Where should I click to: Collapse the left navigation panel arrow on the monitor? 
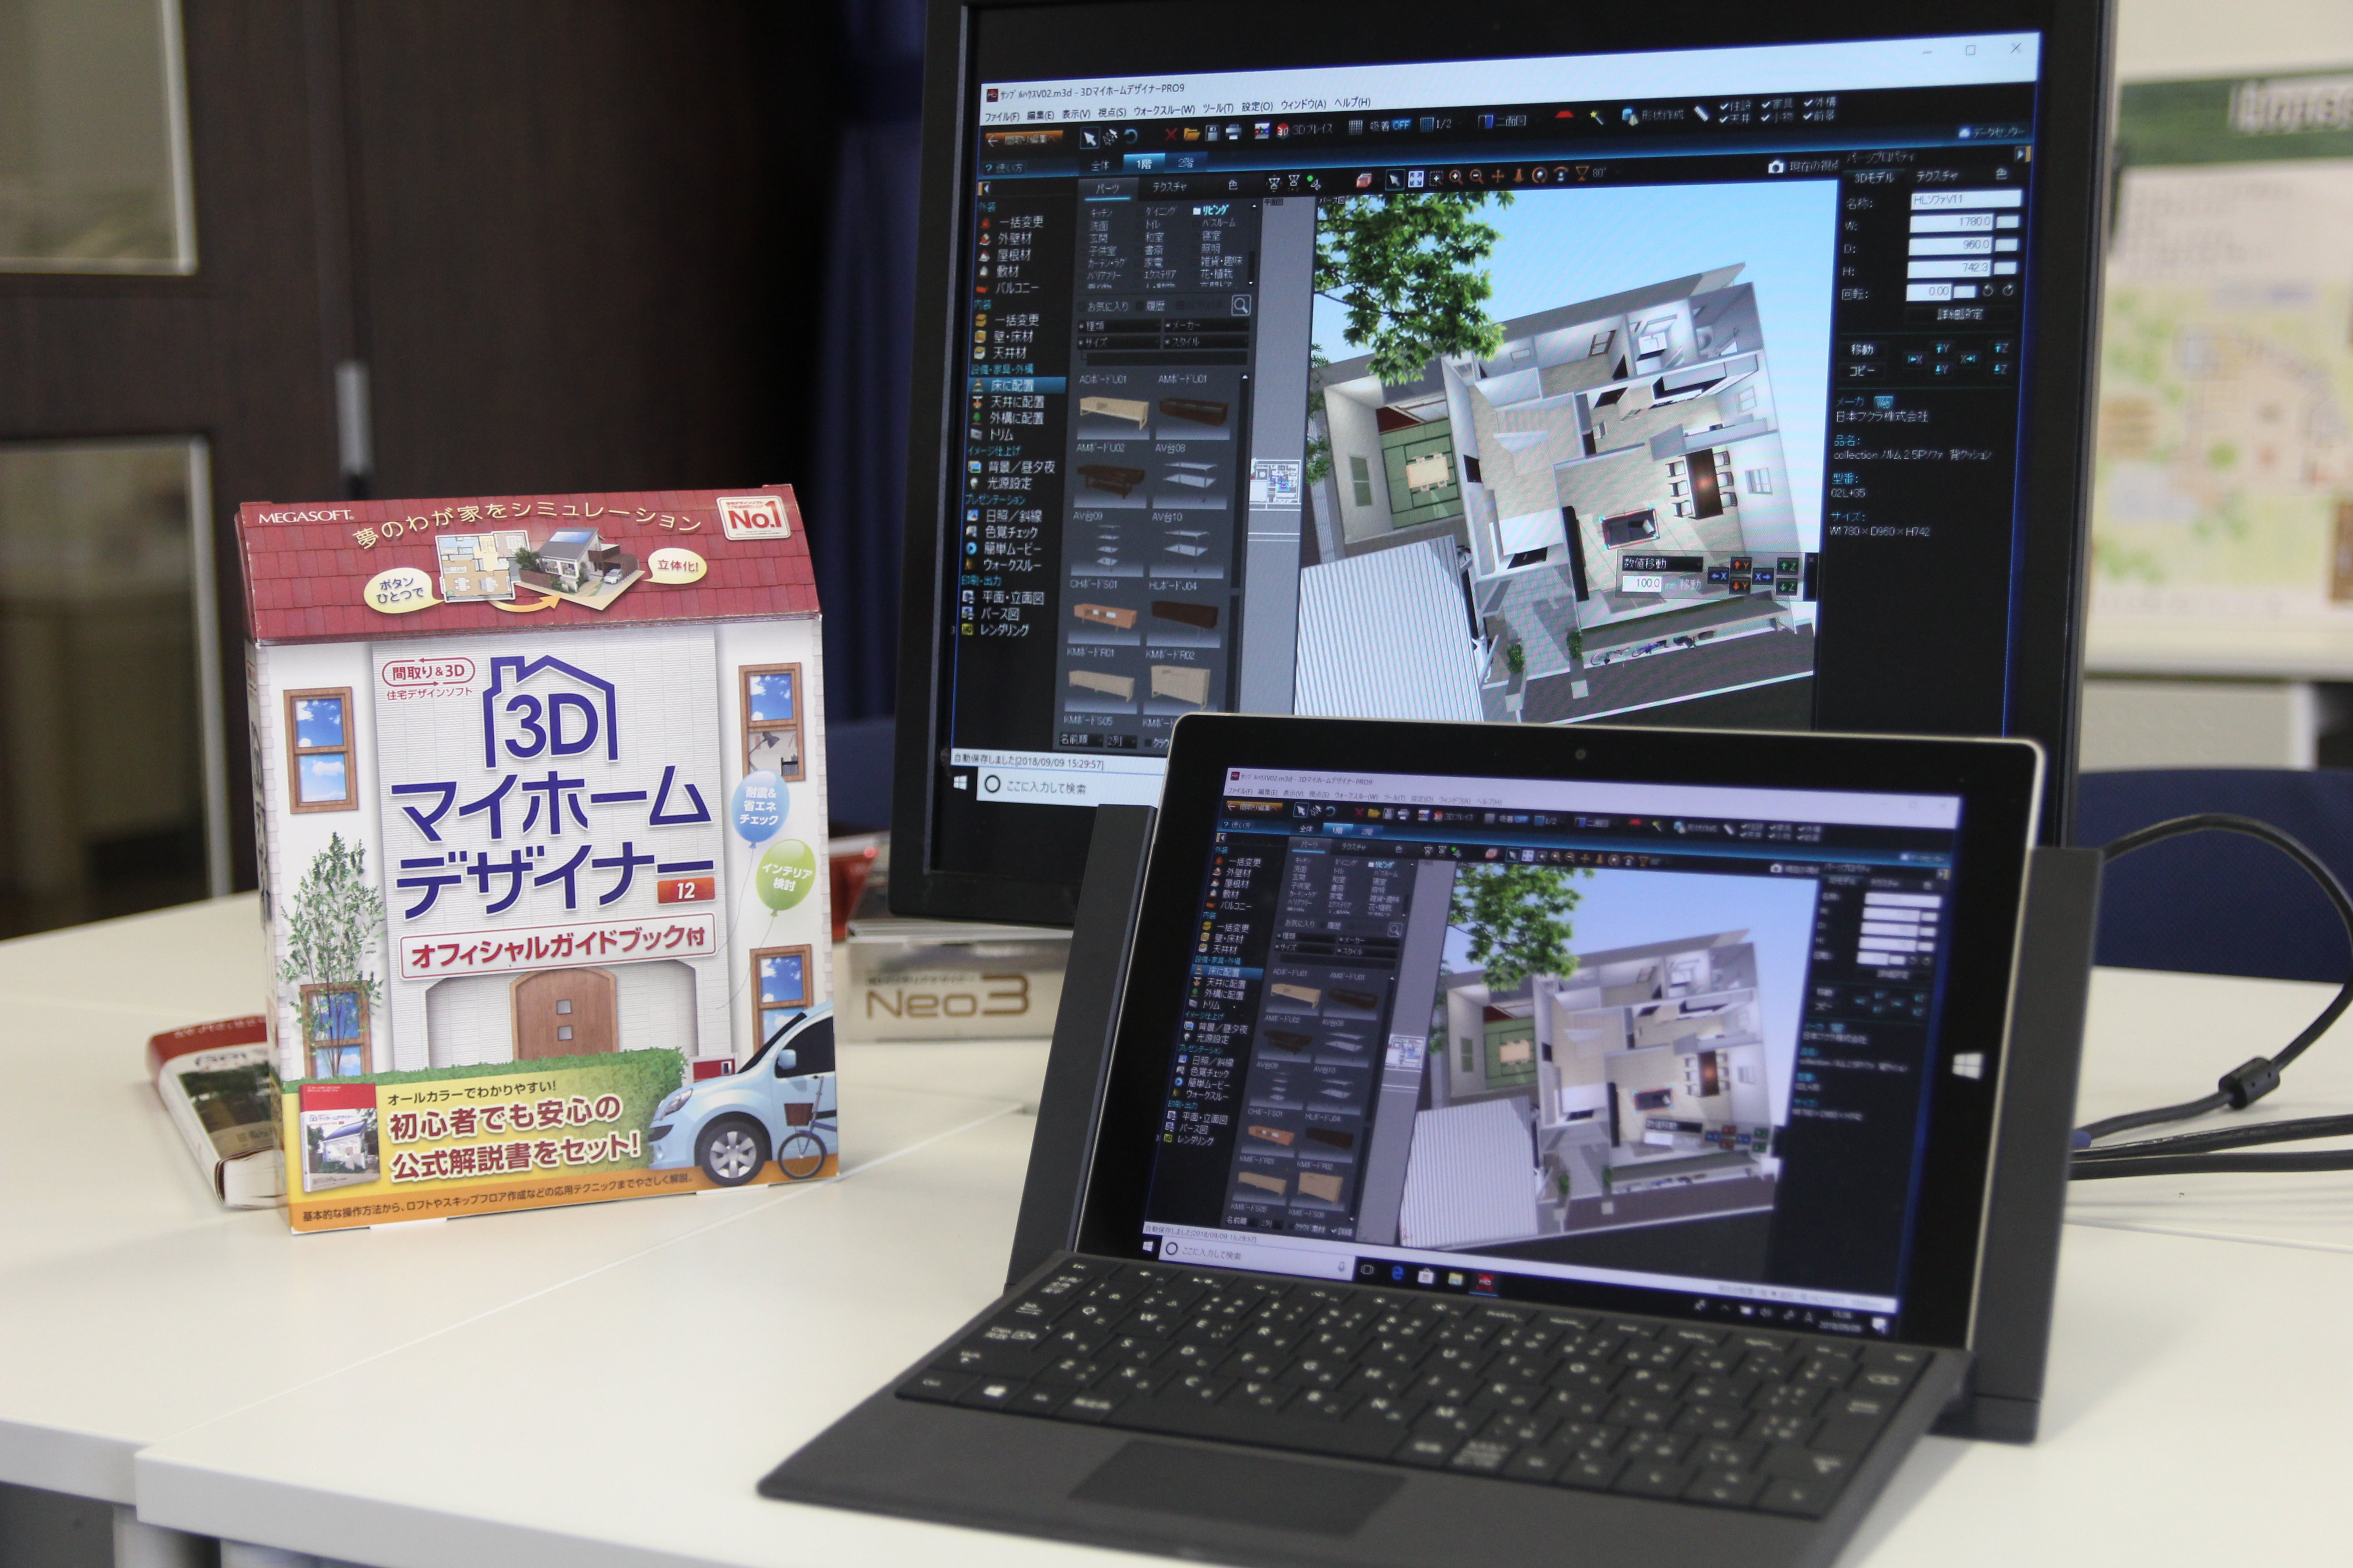pos(985,189)
